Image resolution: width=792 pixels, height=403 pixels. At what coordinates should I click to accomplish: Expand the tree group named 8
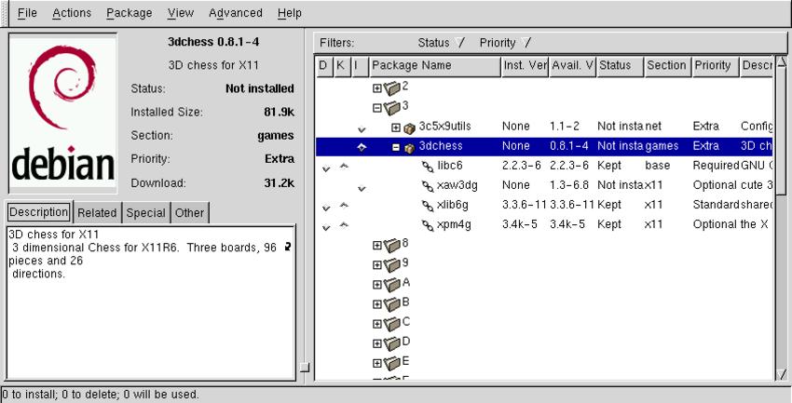point(377,245)
